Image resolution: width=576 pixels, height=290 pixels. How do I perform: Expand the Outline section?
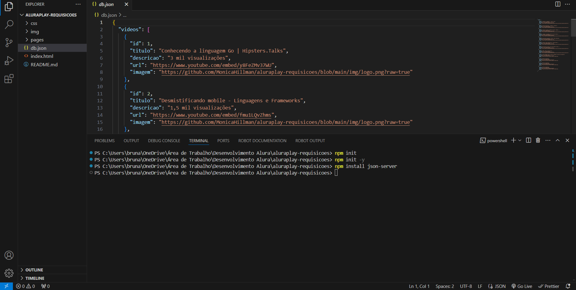52,270
